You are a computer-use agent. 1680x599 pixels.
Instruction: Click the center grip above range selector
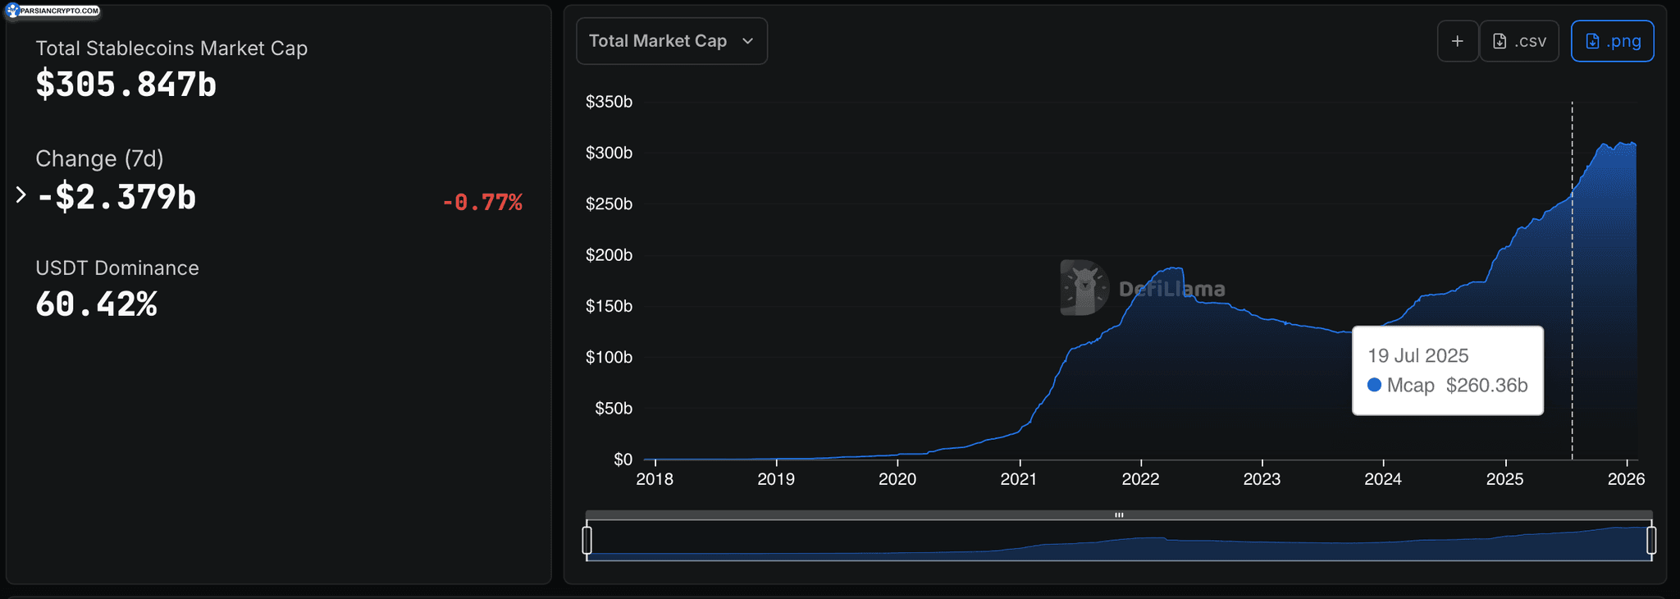1119,515
